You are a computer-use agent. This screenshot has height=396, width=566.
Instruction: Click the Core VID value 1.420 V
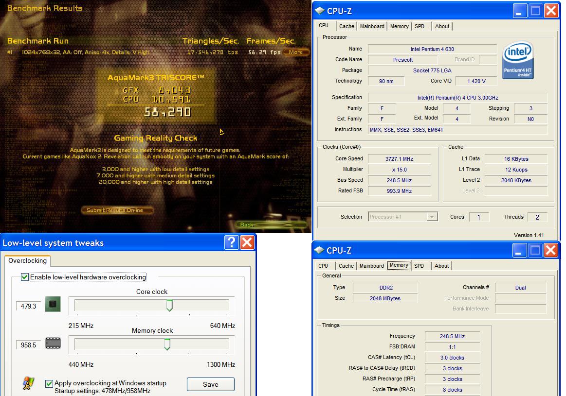pos(476,81)
